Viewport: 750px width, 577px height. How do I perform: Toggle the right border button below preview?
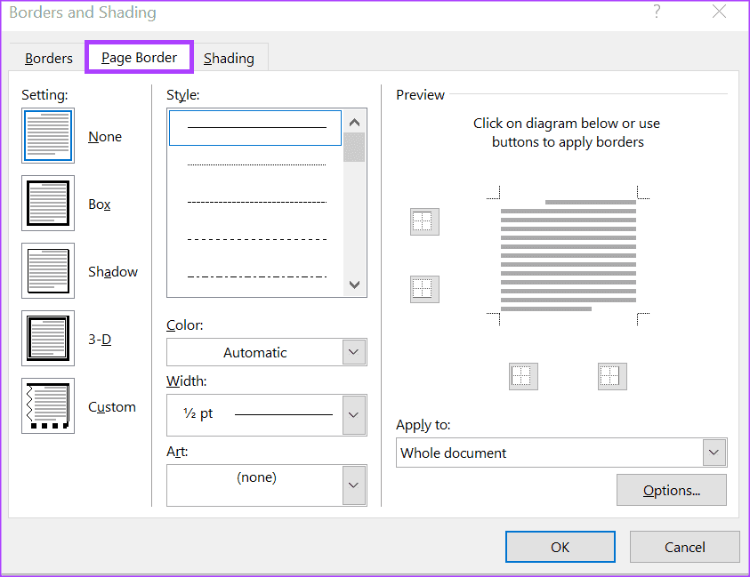coord(612,376)
